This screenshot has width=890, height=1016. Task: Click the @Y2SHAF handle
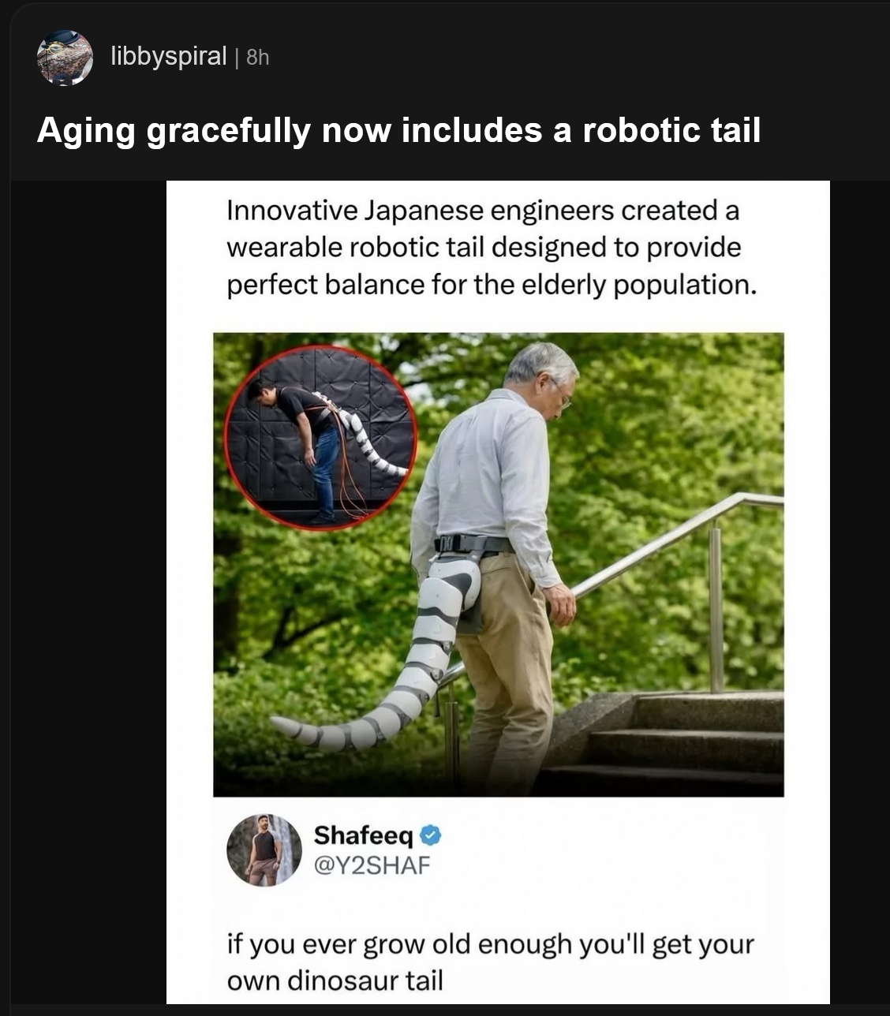pos(372,865)
